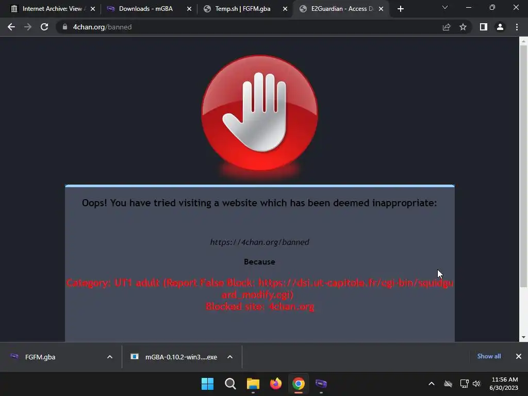Viewport: 528px width, 396px height.
Task: Click the scrollbar down arrow
Action: coord(523,337)
